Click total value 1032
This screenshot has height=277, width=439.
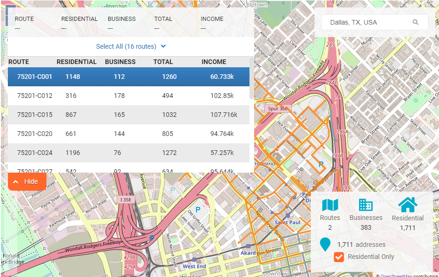pos(170,115)
